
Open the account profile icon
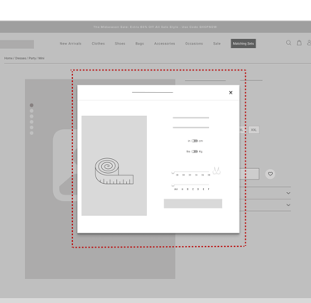coord(309,42)
